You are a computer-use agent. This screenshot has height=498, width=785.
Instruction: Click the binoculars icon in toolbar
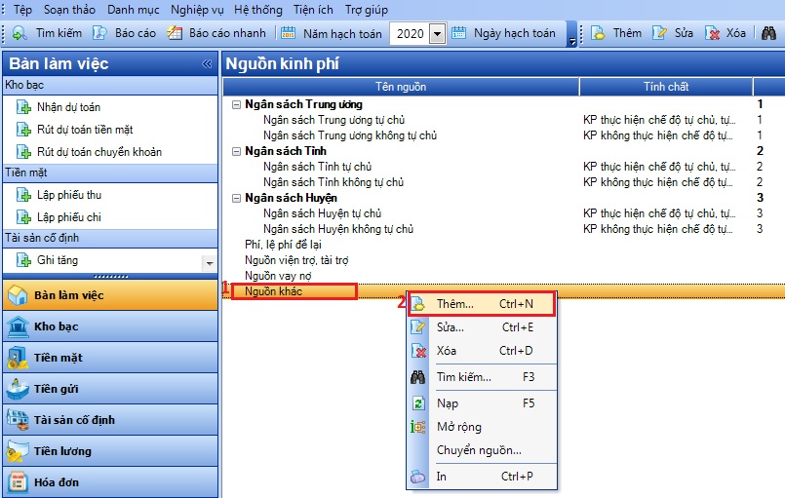coord(768,33)
